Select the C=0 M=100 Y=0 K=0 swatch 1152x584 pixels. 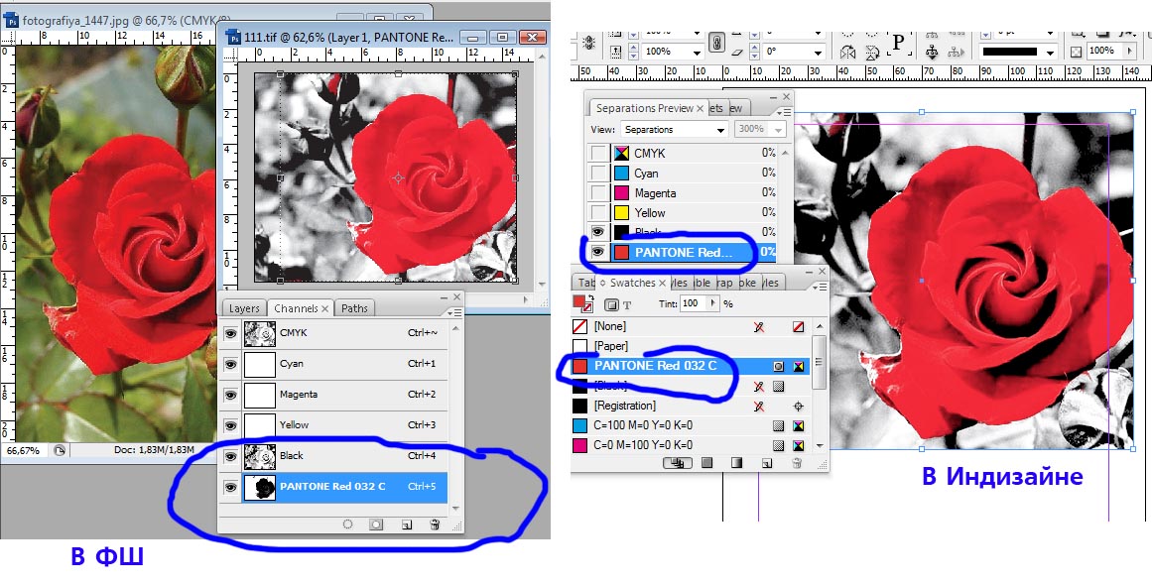coord(691,445)
